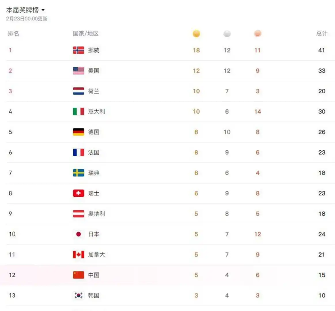The width and height of the screenshot is (335, 311).
Task: Select the United States flag icon
Action: click(x=78, y=71)
